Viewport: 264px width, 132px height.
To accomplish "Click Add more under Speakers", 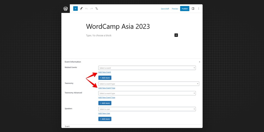I will coord(105,119).
